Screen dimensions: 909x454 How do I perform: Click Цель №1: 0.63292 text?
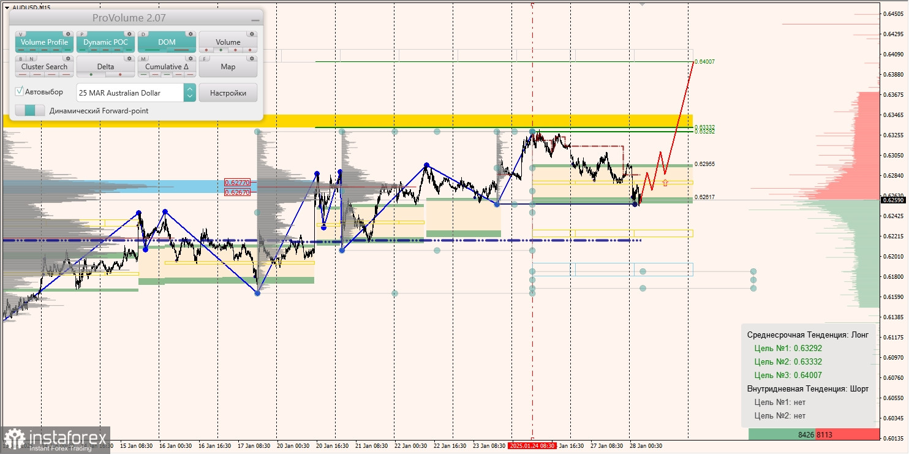click(788, 348)
